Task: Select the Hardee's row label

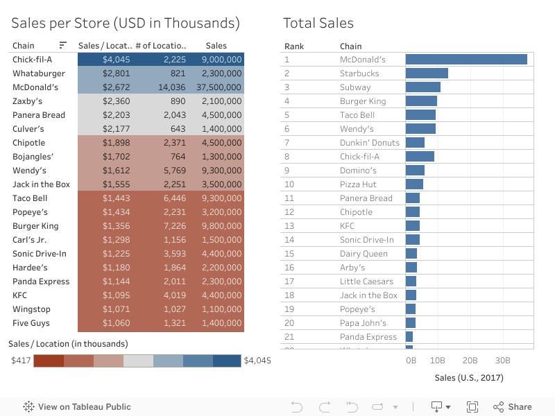Action: point(30,268)
